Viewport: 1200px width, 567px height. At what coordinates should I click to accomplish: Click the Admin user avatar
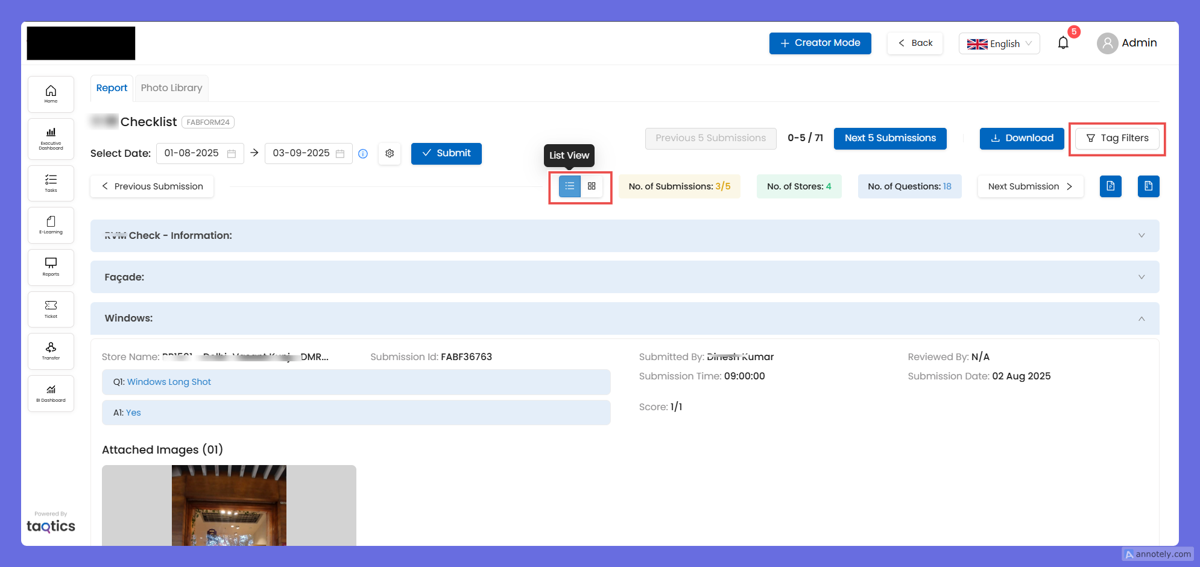pyautogui.click(x=1107, y=43)
